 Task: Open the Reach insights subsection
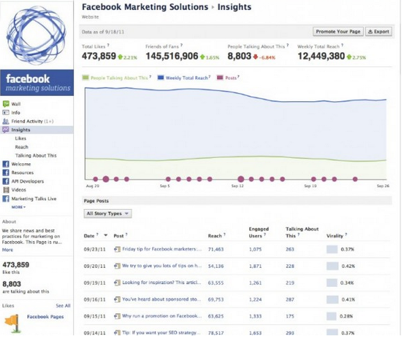22,148
